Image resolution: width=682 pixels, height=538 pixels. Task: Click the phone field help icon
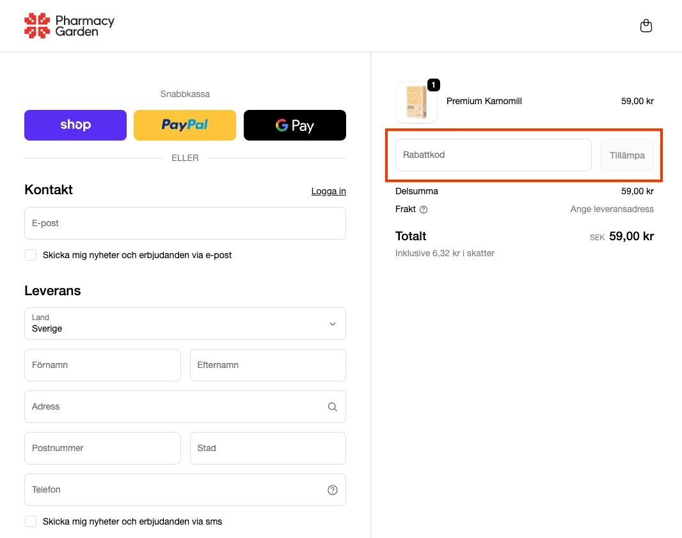tap(333, 490)
